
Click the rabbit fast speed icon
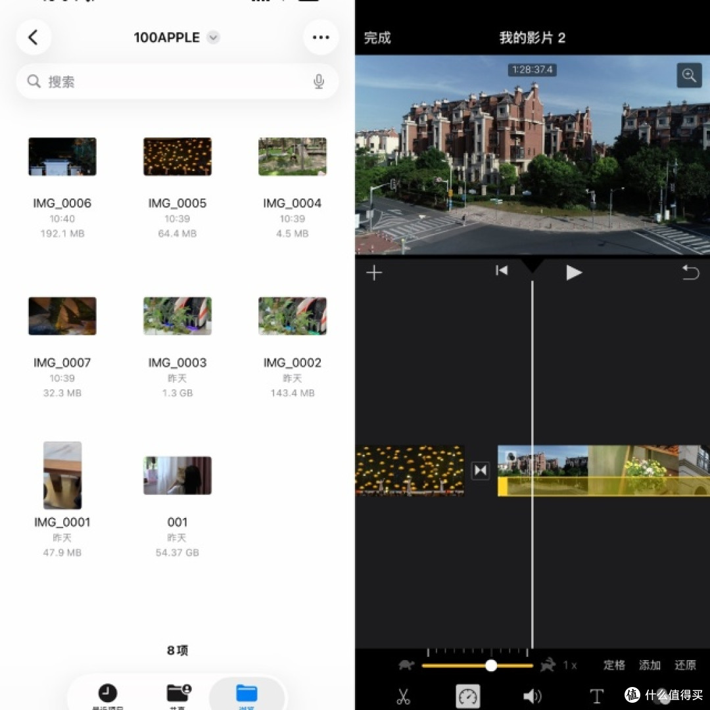(548, 665)
